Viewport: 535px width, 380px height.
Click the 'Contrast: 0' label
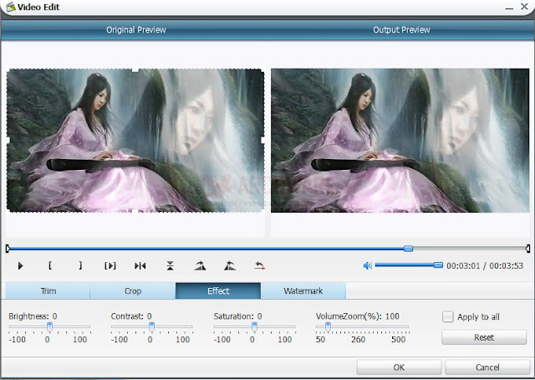(131, 316)
